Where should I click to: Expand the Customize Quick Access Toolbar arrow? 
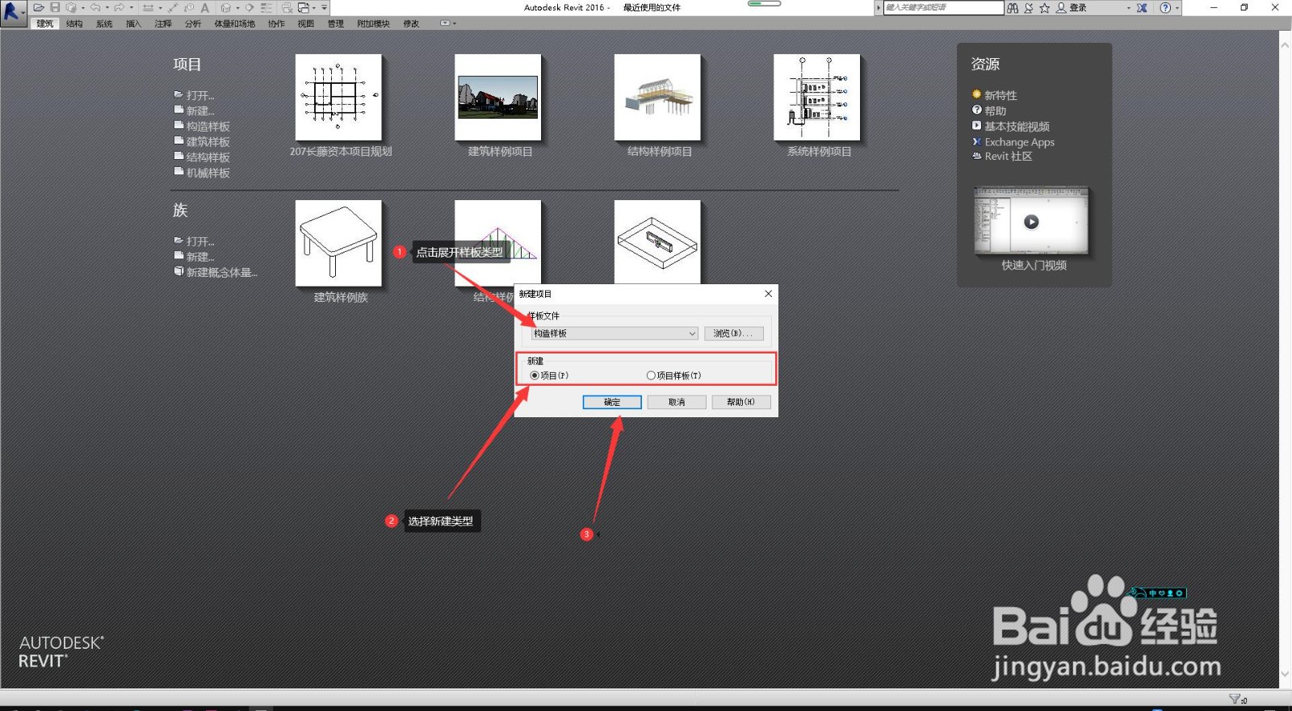[324, 7]
